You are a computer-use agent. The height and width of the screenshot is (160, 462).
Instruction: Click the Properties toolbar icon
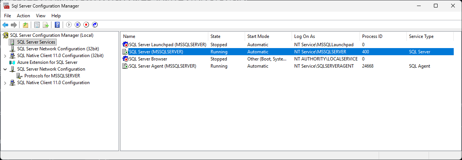[37, 25]
